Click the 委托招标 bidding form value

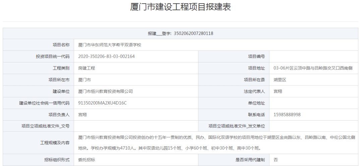tap(86, 160)
